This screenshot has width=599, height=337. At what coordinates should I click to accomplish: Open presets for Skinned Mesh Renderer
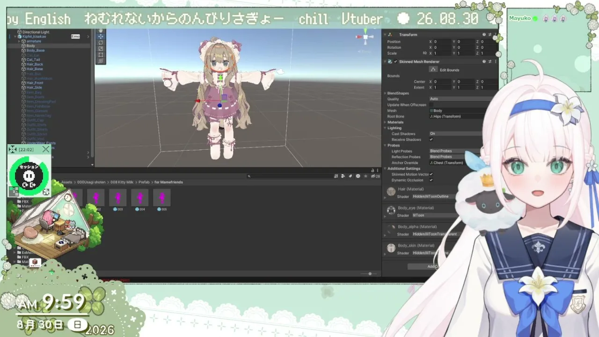tap(490, 61)
